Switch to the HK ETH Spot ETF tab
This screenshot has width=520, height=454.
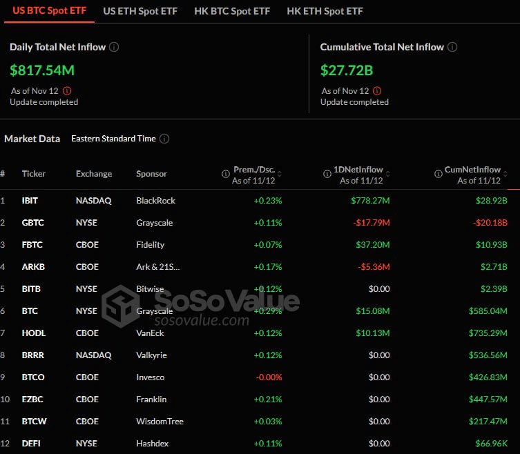[325, 11]
